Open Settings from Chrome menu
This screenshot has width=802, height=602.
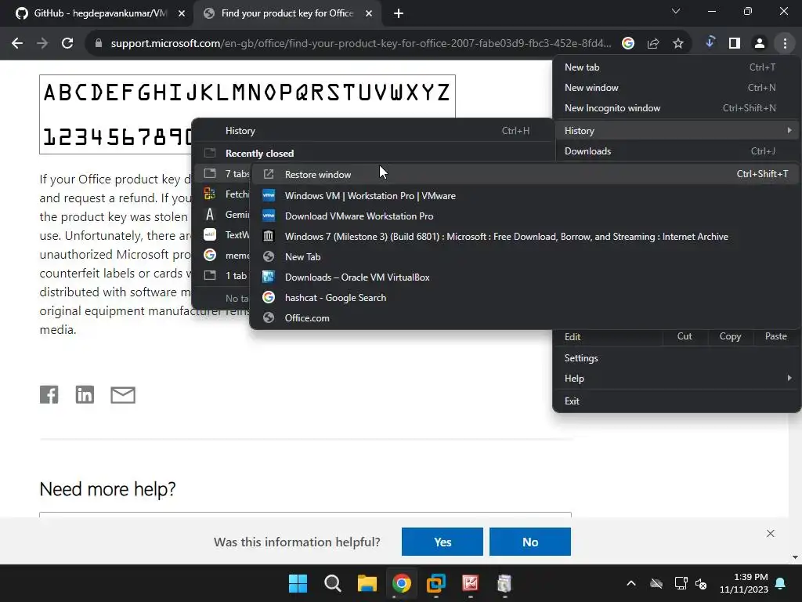[x=677, y=357]
